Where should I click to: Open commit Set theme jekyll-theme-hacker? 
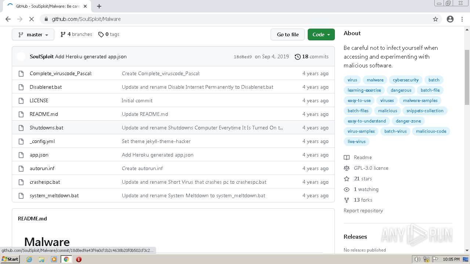[156, 141]
